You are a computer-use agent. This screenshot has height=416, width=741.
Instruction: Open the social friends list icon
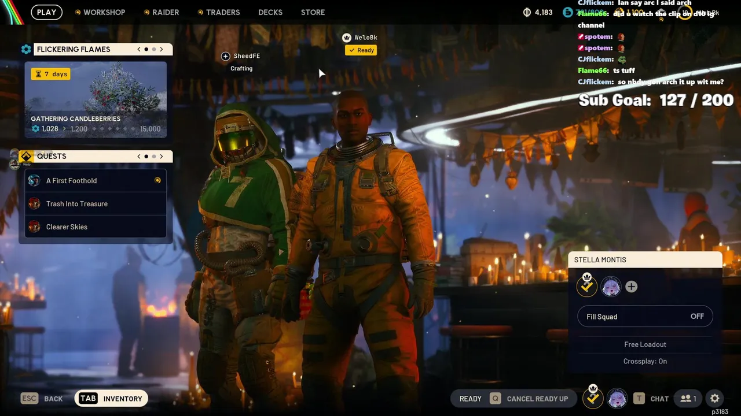pos(688,398)
